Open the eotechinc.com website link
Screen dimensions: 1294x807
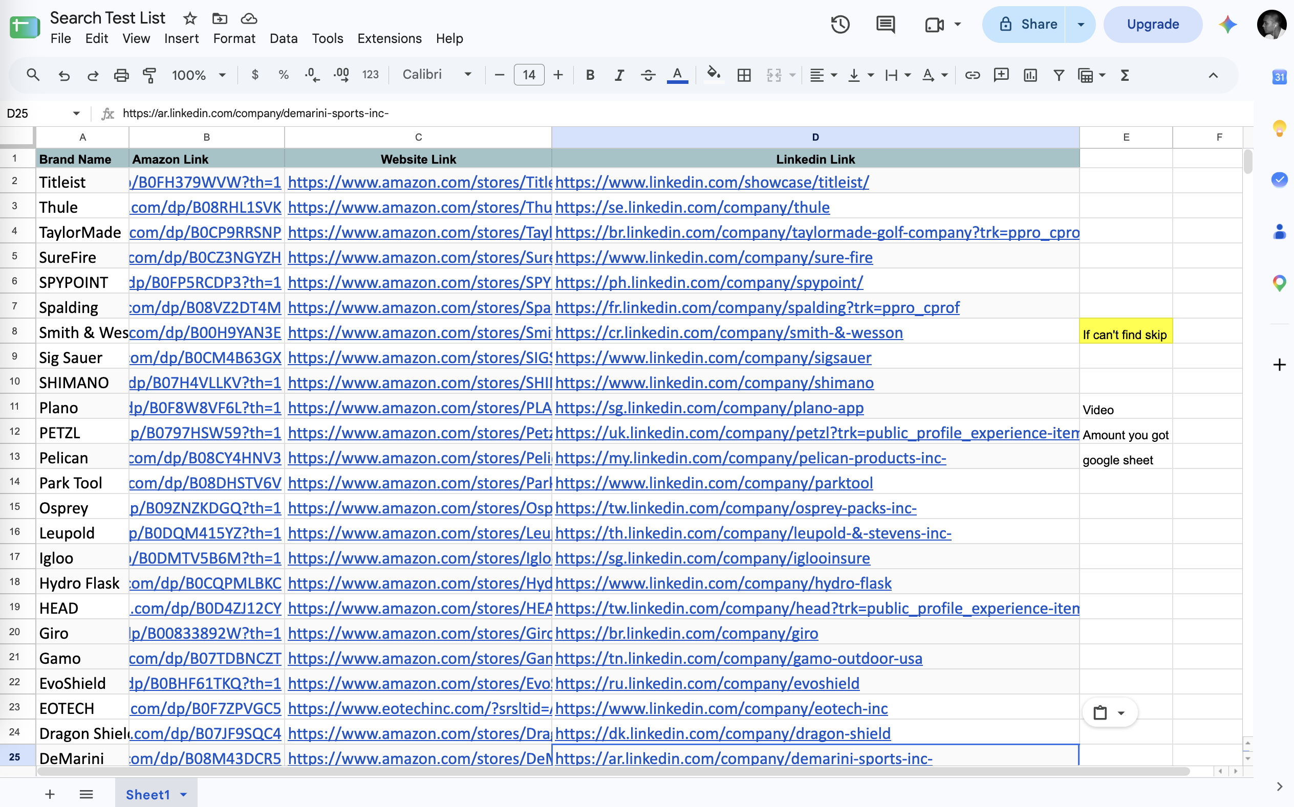419,708
